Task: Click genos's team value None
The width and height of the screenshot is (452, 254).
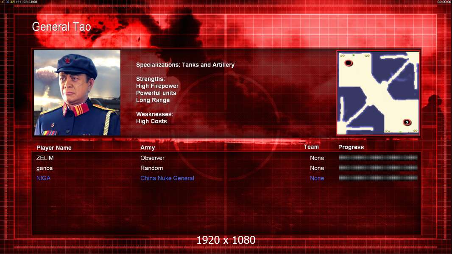Action: [x=317, y=168]
